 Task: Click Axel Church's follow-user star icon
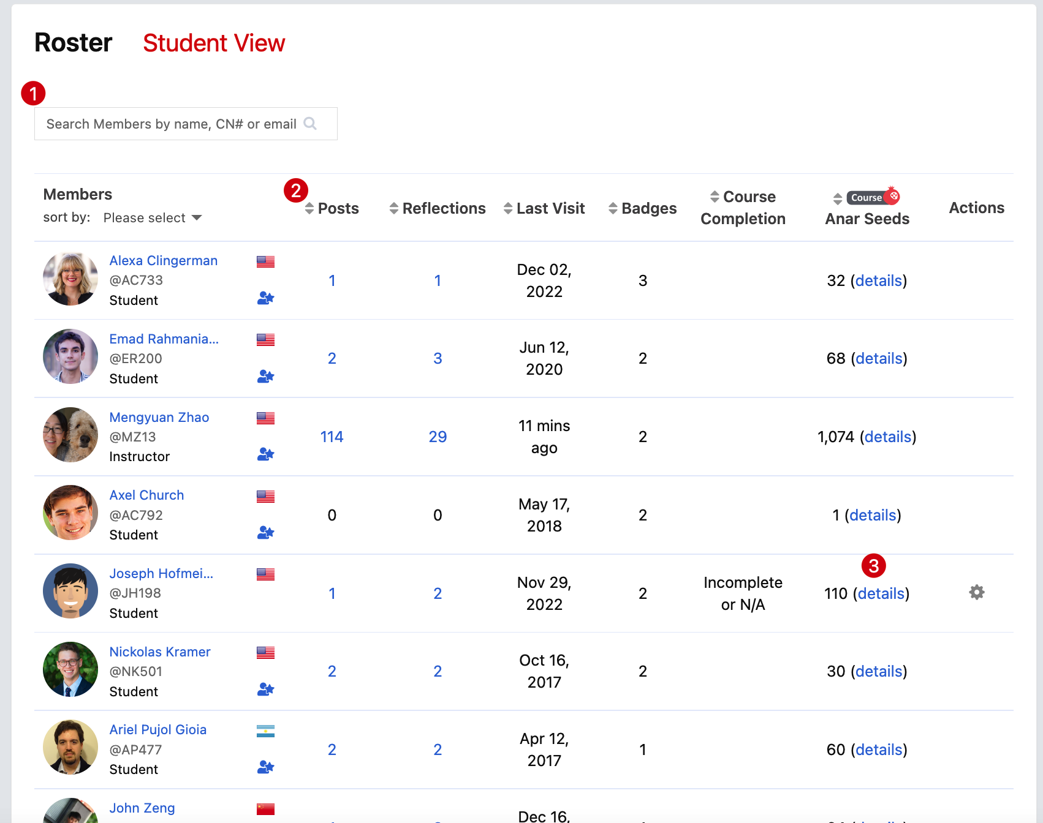point(265,533)
